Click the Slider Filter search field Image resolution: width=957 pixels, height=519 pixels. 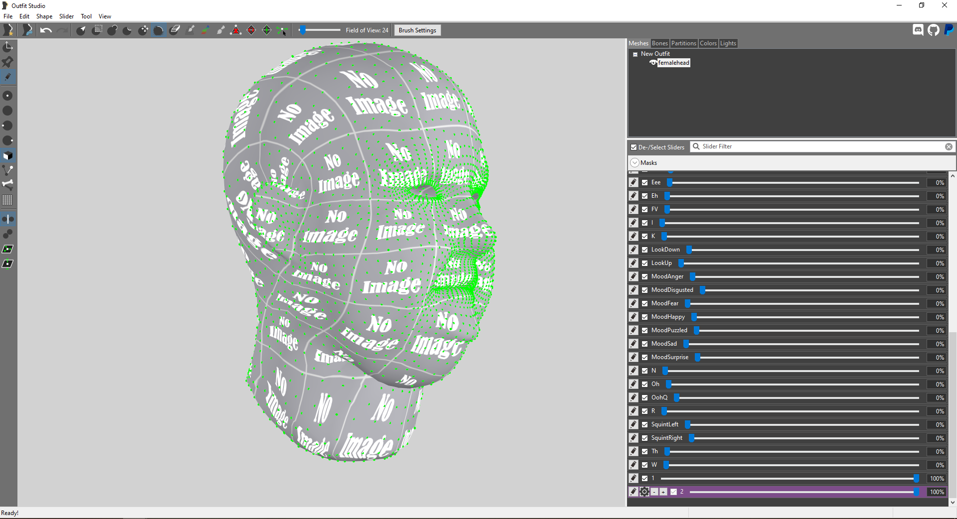822,147
